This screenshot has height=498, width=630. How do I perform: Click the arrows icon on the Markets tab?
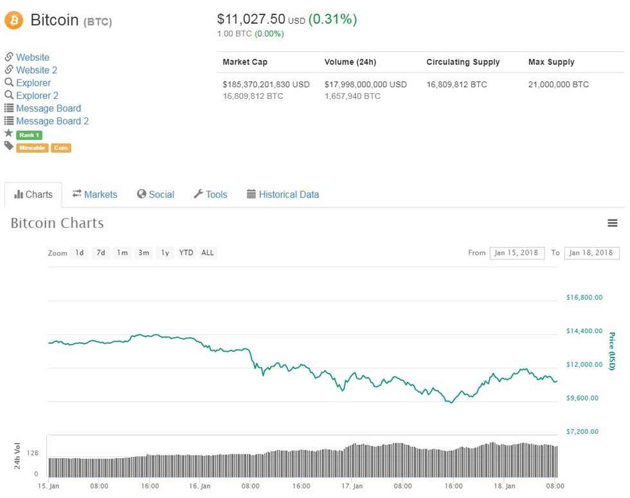[x=76, y=194]
